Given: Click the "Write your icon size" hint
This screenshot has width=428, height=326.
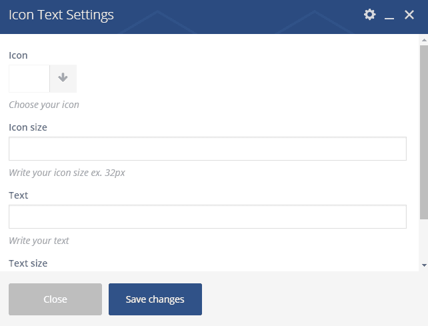Looking at the screenshot, I should (x=67, y=173).
